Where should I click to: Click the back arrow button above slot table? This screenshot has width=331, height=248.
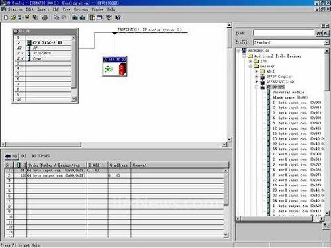[x=11, y=156]
